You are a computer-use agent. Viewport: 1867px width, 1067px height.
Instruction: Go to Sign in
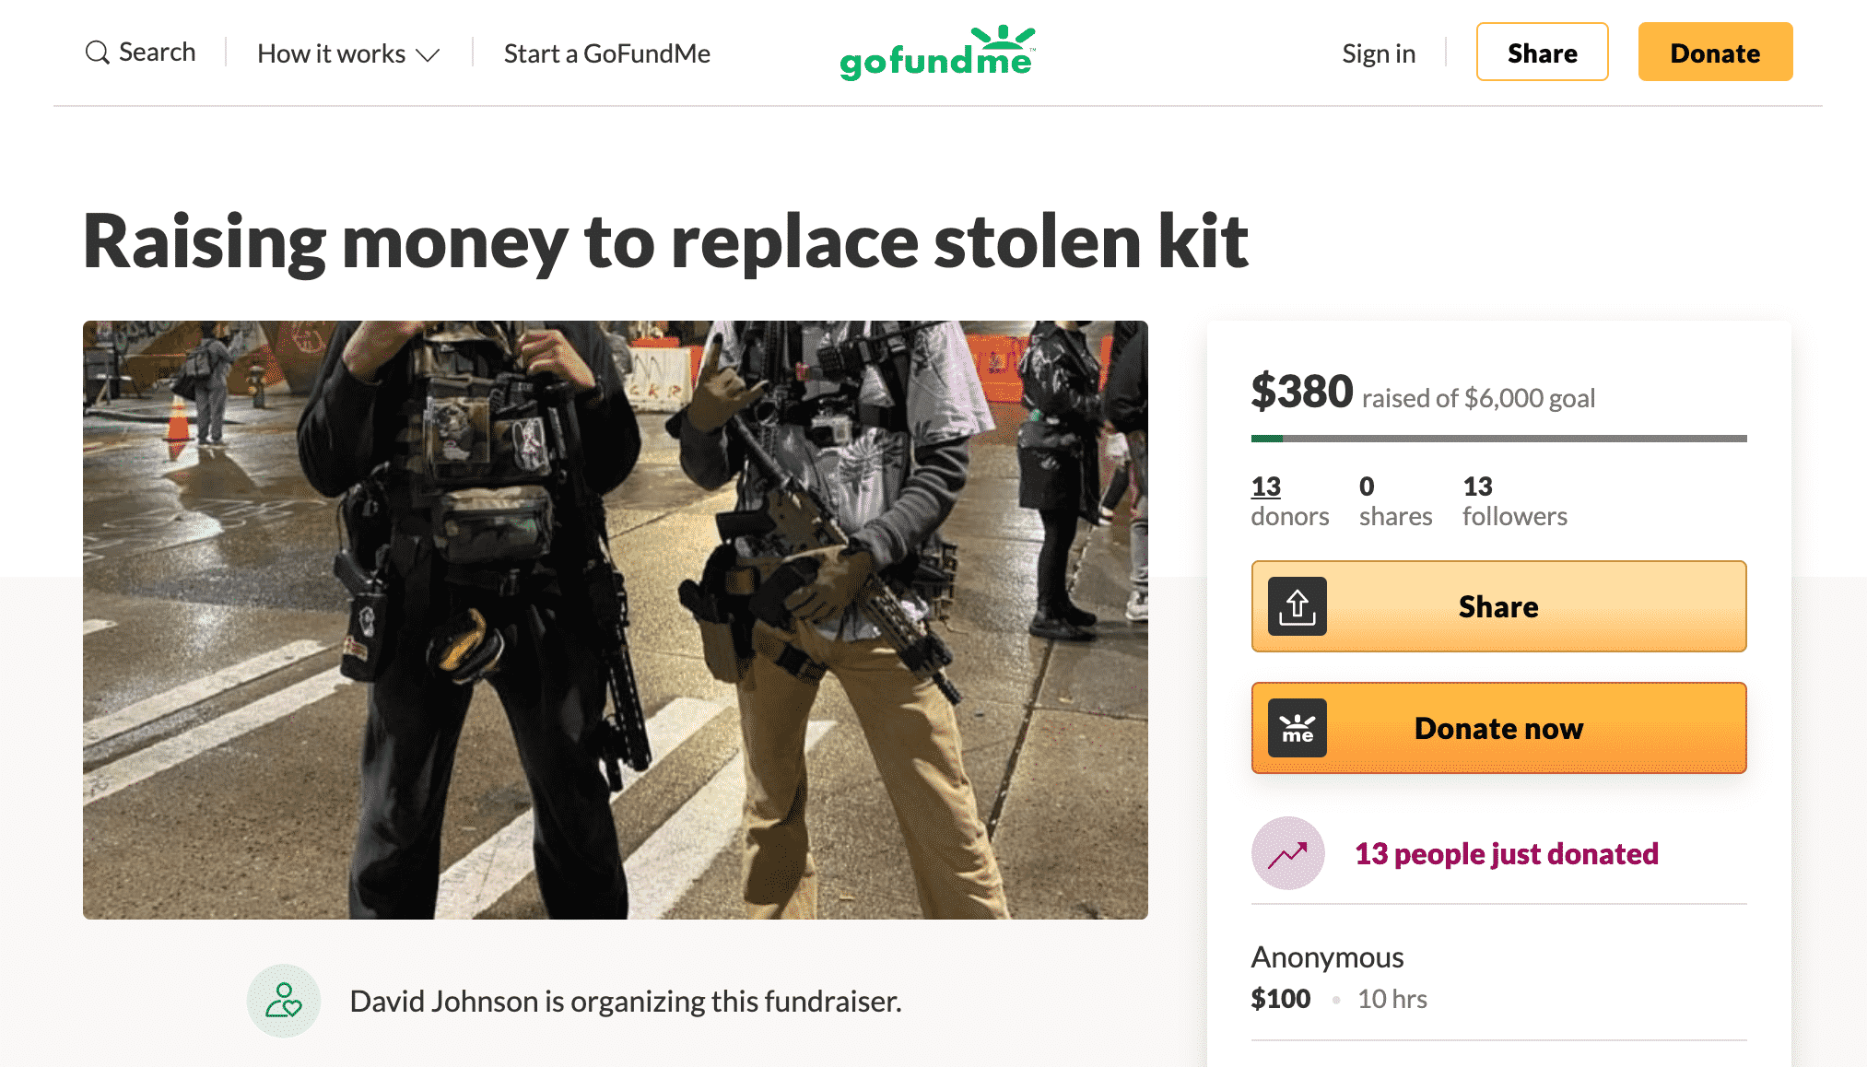[x=1379, y=53]
